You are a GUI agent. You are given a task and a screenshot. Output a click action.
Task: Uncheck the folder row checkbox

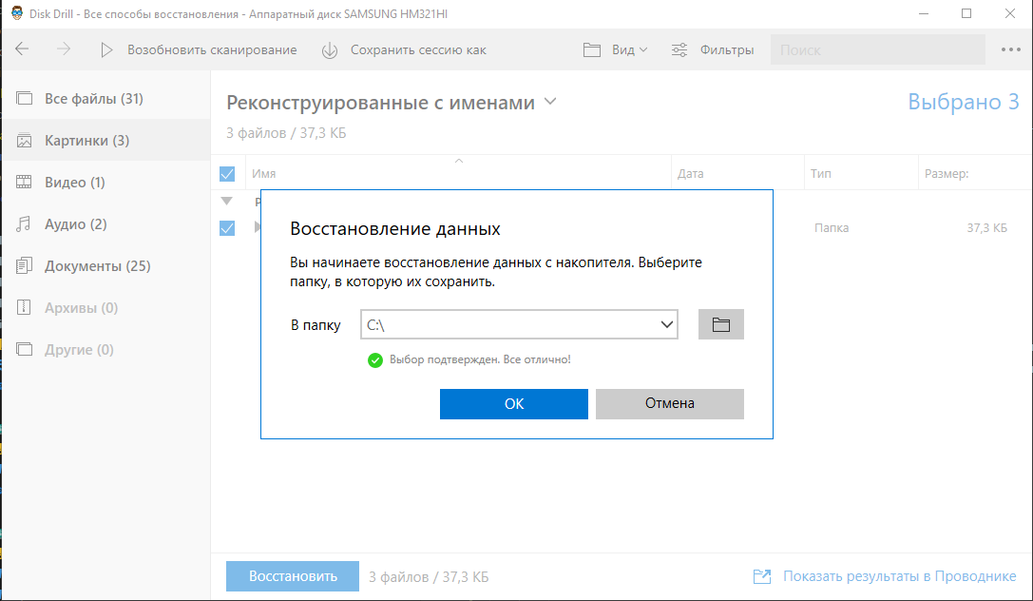pos(227,228)
